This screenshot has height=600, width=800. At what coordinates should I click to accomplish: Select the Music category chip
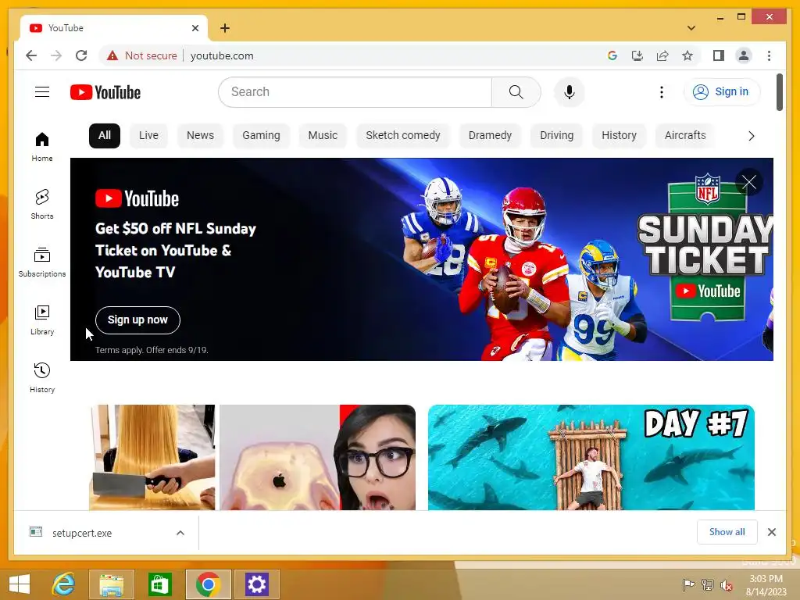click(x=323, y=136)
